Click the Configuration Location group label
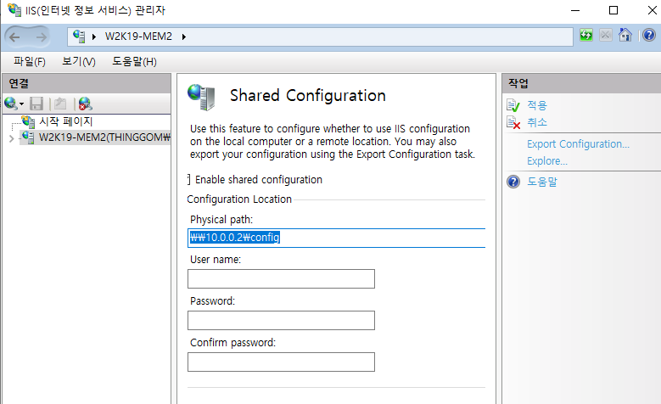661x404 pixels. pos(239,199)
